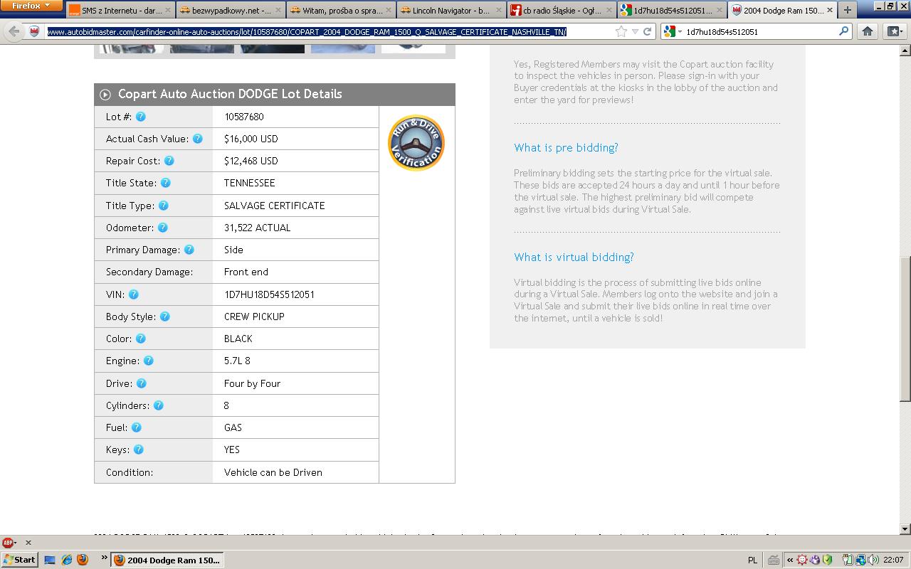Click the CREW PICKUP body style value
This screenshot has height=569, width=911.
(x=254, y=317)
